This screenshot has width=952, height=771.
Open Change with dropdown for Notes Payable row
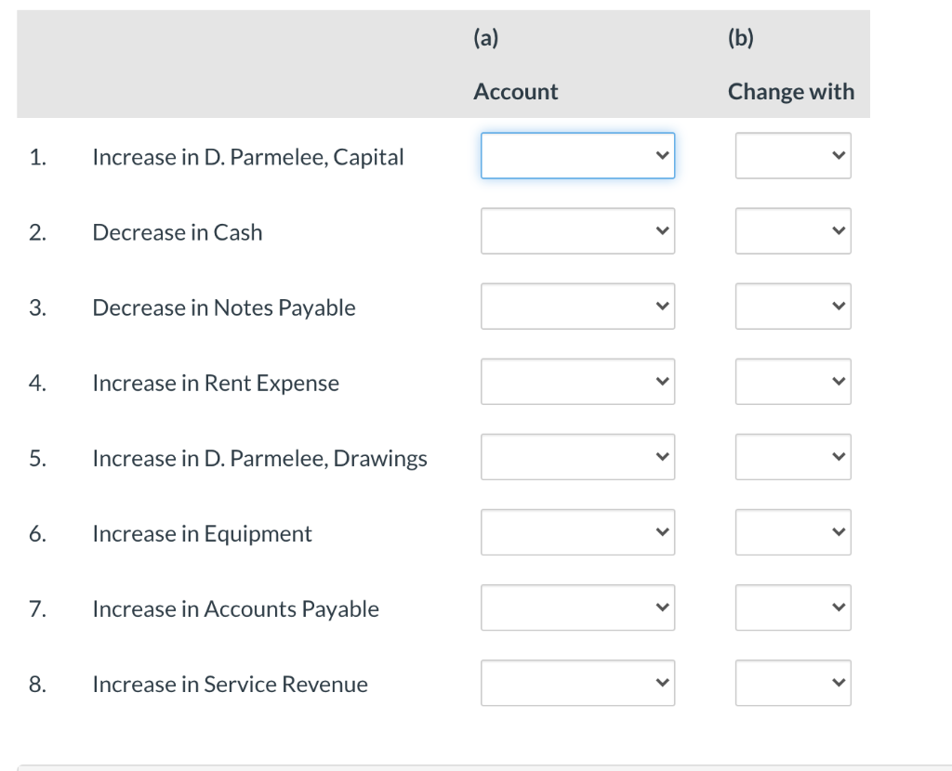point(792,307)
